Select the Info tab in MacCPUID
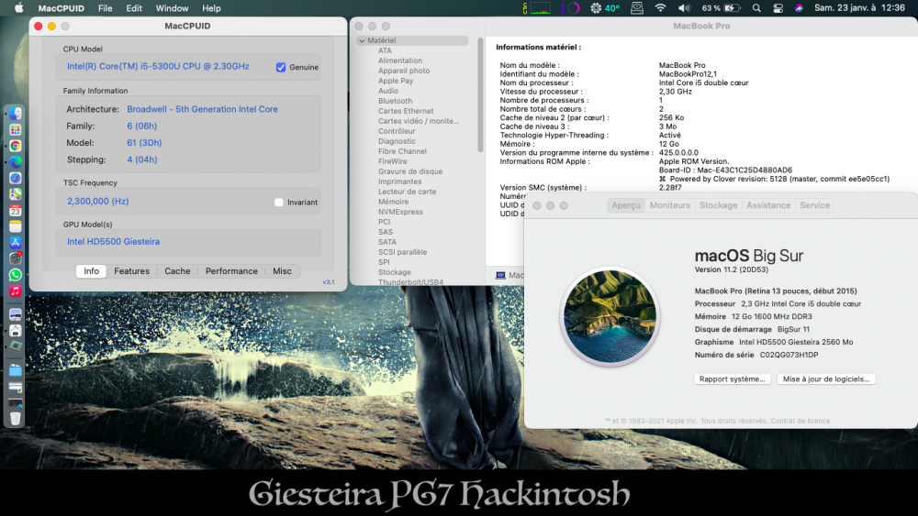The width and height of the screenshot is (918, 516). (x=91, y=271)
